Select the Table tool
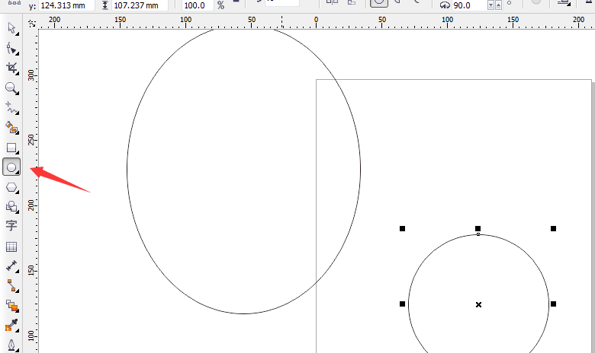This screenshot has height=353, width=595. 11,246
